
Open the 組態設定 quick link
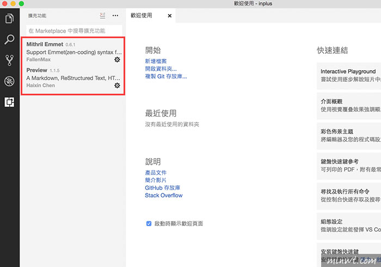pos(349,226)
